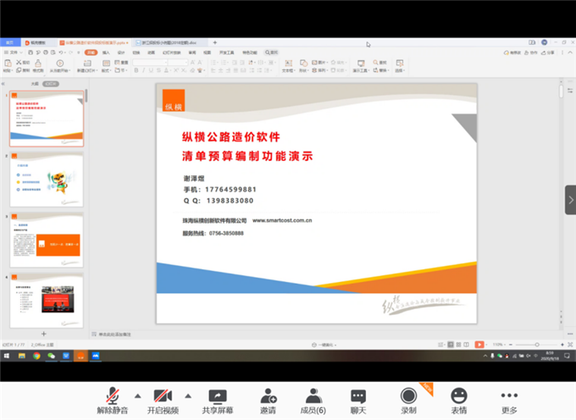Screen dimensions: 576x420
Task: Click the 查找 search box in ribbon tabs
Action: click(272, 52)
